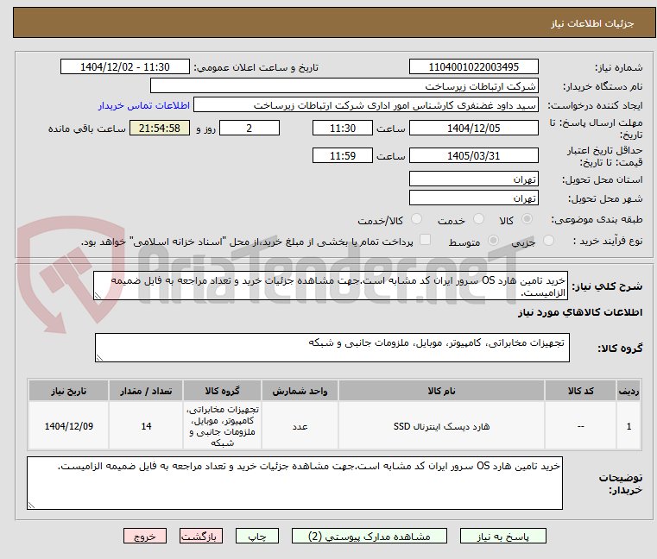Click the گروه کالا text area
This screenshot has width=657, height=559.
(332, 348)
